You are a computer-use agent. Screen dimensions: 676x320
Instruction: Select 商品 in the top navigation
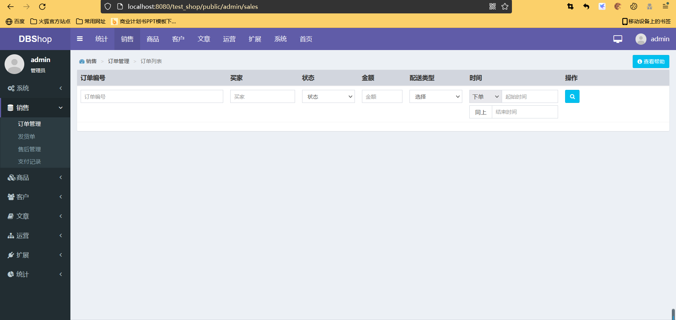153,39
